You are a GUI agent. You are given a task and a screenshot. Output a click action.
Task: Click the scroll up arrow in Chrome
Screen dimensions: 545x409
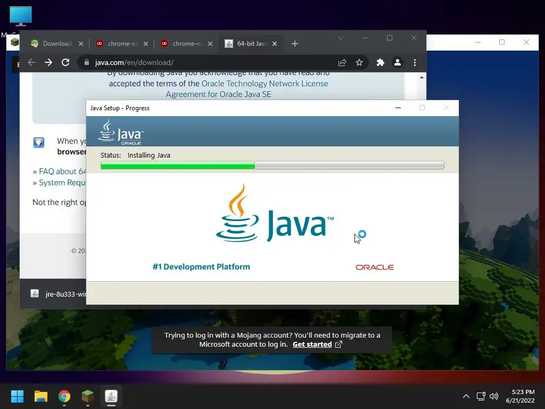422,77
